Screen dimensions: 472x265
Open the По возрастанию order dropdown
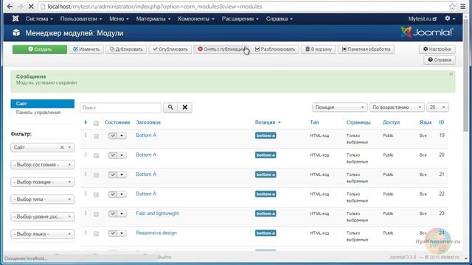(x=397, y=107)
